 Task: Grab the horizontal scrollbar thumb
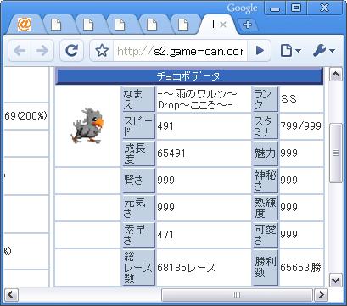point(237,295)
